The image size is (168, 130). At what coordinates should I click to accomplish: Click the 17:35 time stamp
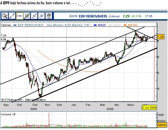[x=149, y=16]
